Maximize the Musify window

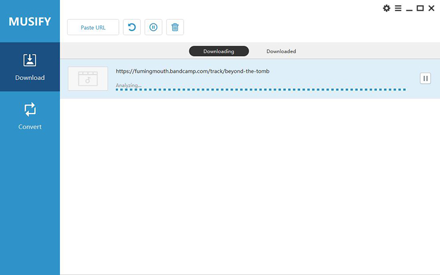[x=420, y=8]
